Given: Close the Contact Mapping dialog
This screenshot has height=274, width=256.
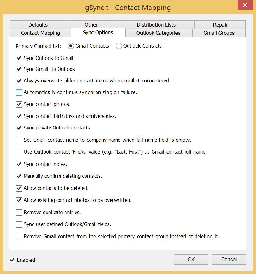Looking at the screenshot, I should [x=245, y=5].
